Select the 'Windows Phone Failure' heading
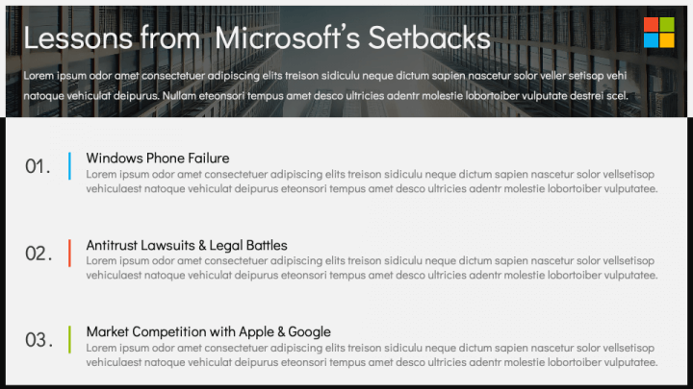 tap(158, 158)
